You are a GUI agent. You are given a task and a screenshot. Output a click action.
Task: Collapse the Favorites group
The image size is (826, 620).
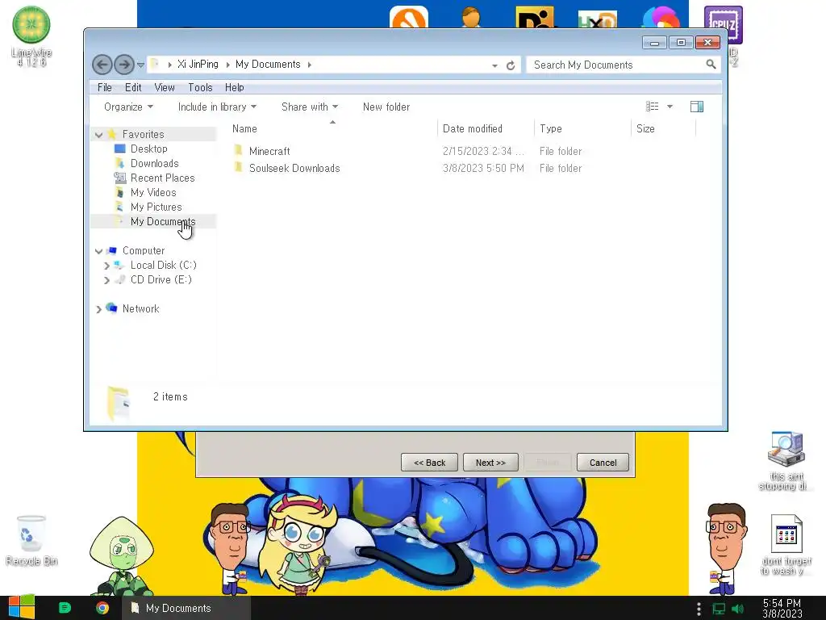point(98,135)
